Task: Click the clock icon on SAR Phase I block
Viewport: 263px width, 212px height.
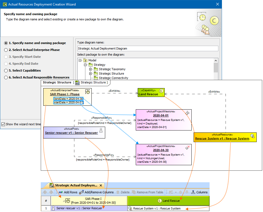Action: pos(88,92)
